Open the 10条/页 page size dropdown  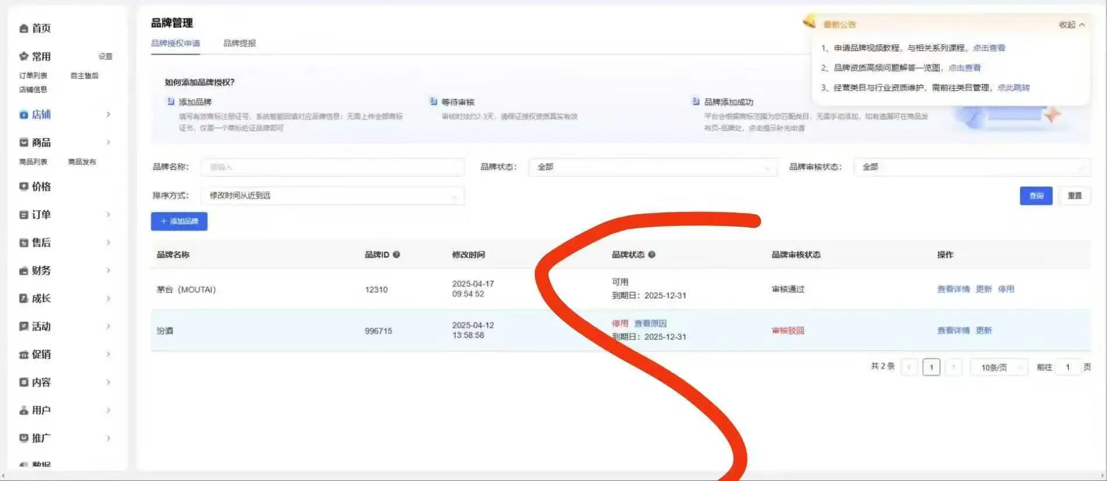[x=999, y=367]
